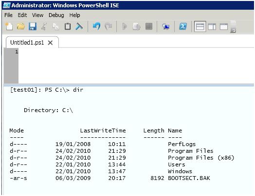The image size is (255, 196).
Task: Open the Debug menu
Action: tap(56, 15)
